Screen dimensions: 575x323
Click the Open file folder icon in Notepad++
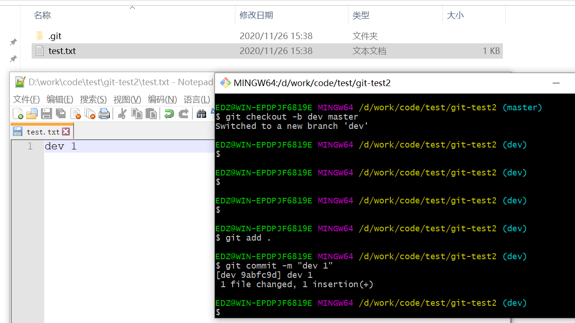point(32,113)
